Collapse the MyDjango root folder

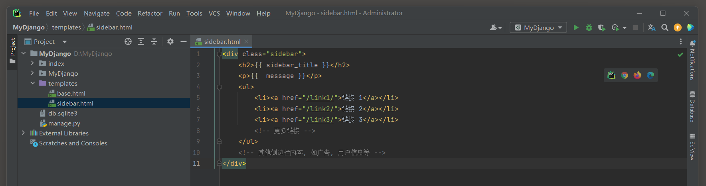click(x=24, y=53)
